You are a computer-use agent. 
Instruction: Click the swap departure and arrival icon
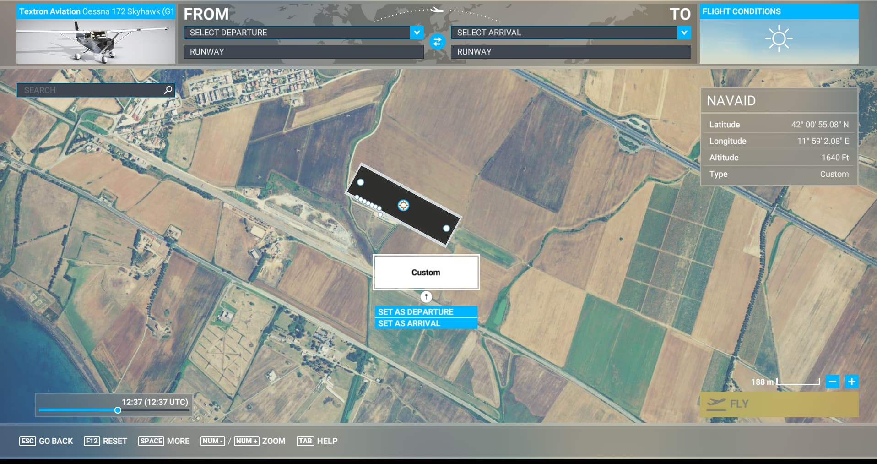(437, 42)
